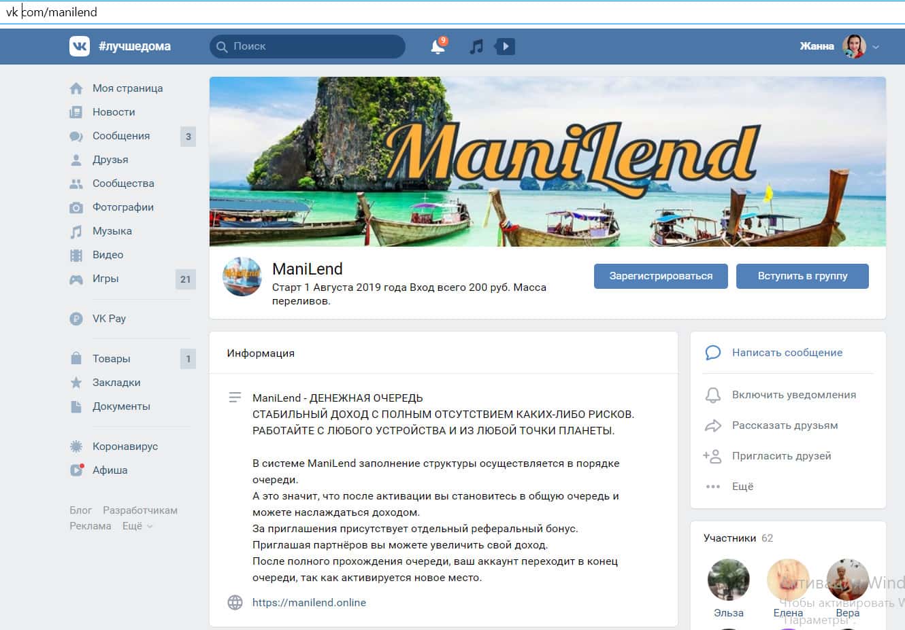Open Сообщества section
The height and width of the screenshot is (630, 905).
123,183
